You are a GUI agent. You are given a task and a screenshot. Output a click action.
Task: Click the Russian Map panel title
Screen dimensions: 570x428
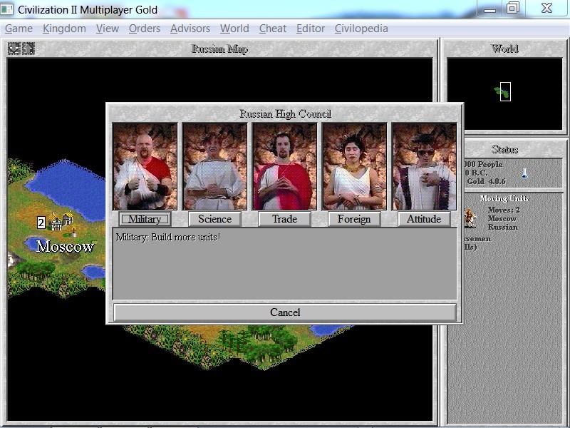click(x=219, y=49)
